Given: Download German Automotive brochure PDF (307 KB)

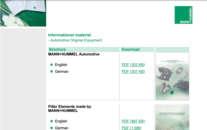Looking at the screenshot, I should [133, 71].
